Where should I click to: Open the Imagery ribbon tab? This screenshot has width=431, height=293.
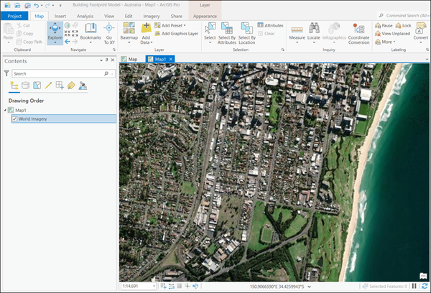point(152,15)
